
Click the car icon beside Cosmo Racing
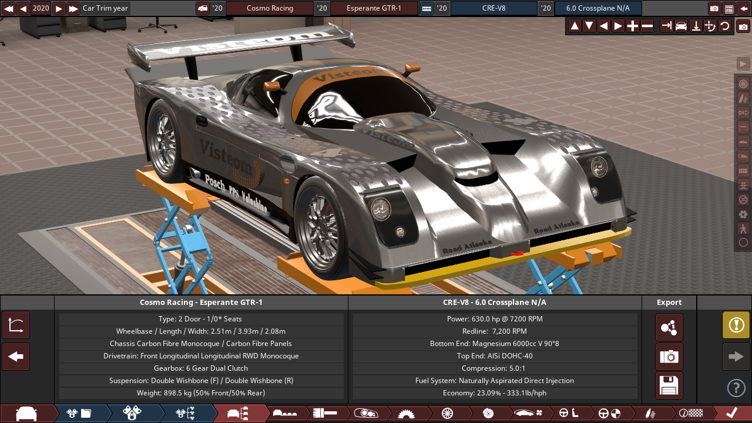tap(202, 8)
